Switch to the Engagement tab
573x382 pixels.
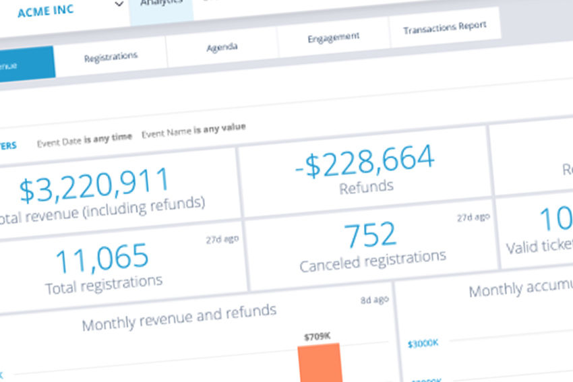[x=333, y=38]
